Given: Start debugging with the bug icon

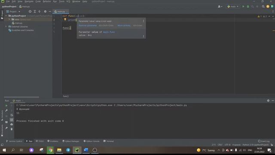Looking at the screenshot, I should pyautogui.click(x=248, y=6).
